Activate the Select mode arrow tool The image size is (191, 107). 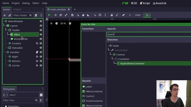[49, 15]
